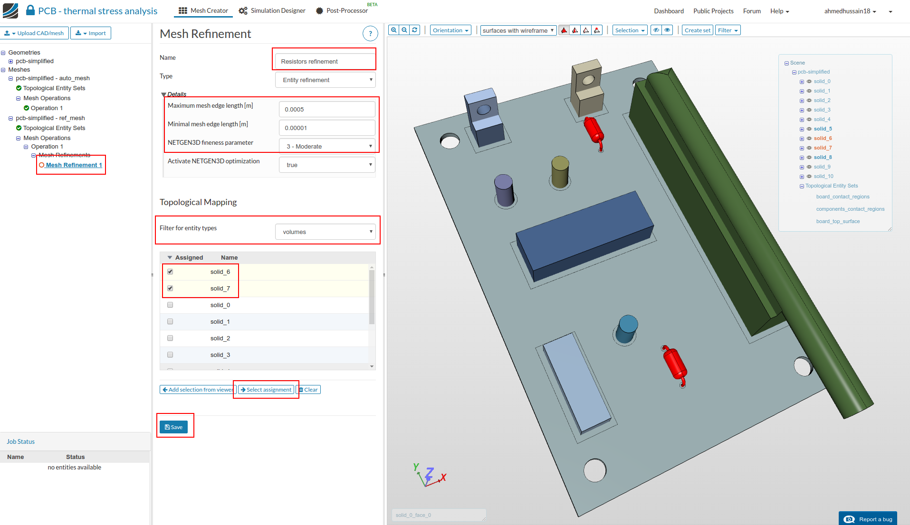Image resolution: width=910 pixels, height=525 pixels.
Task: Click the show all eye icon in toolbar
Action: click(667, 30)
